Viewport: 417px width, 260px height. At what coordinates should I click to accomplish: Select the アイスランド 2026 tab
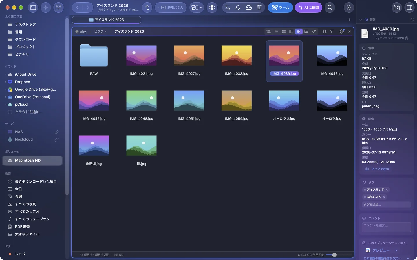coord(107,20)
